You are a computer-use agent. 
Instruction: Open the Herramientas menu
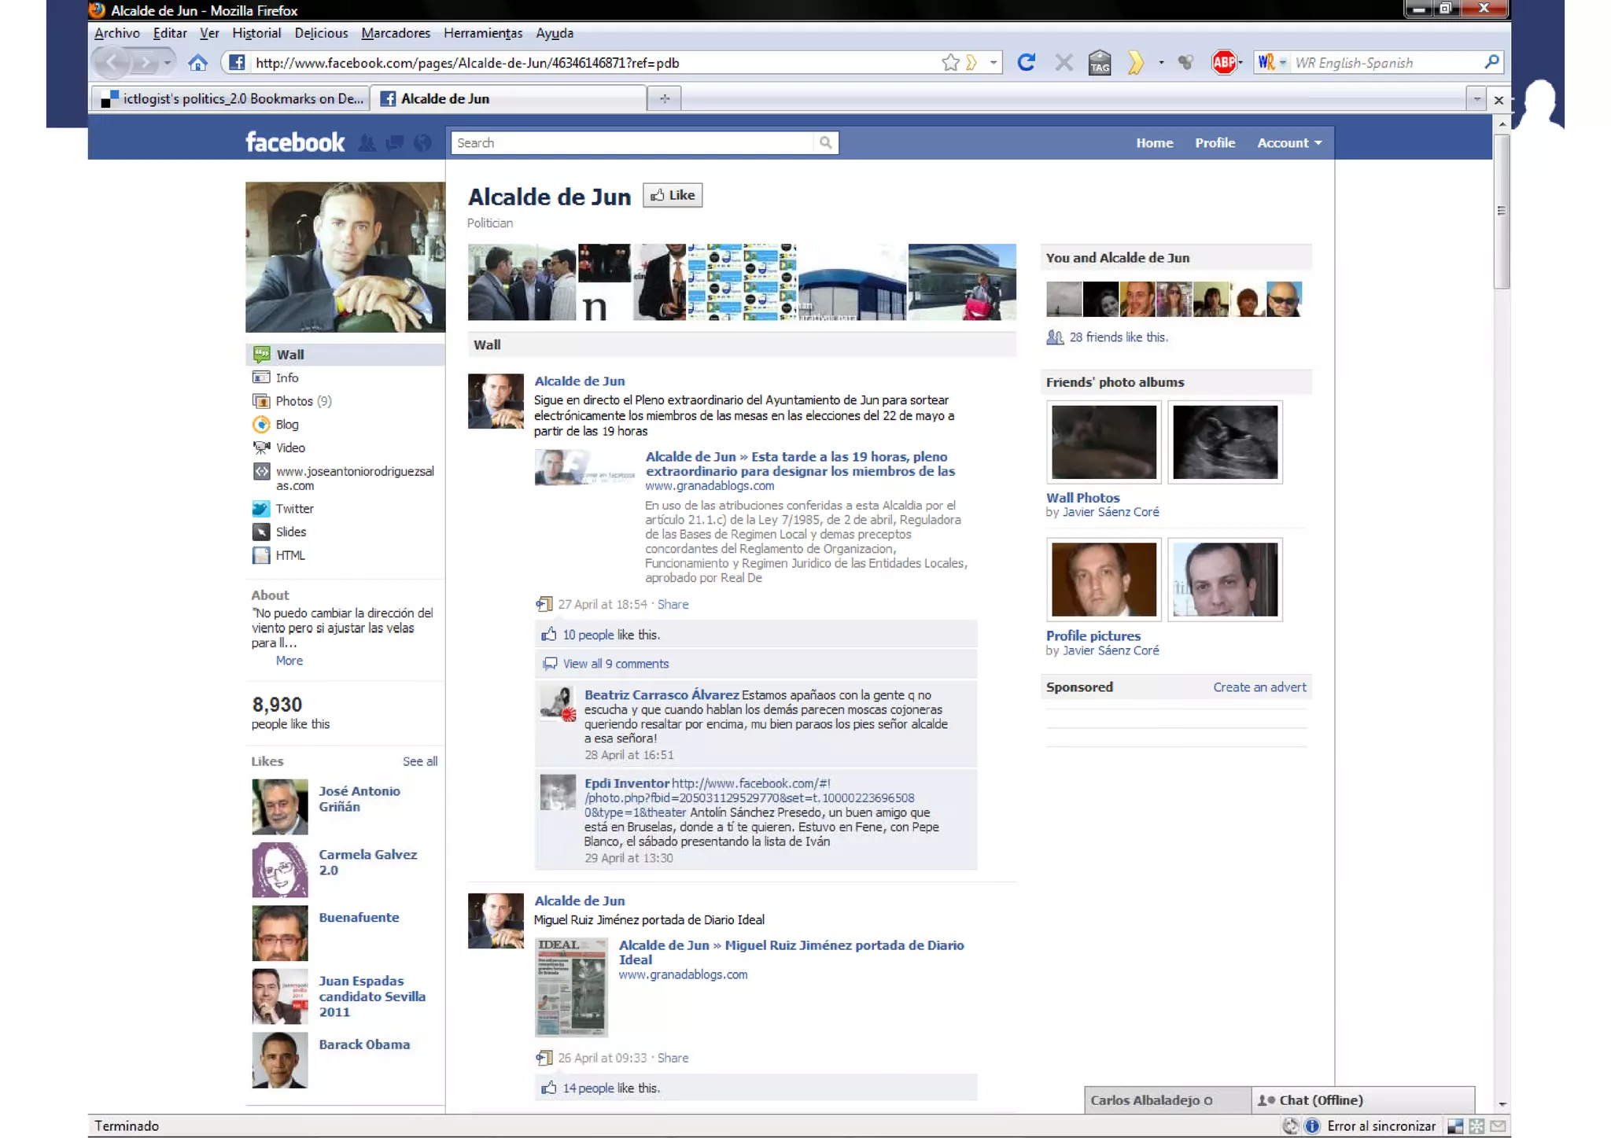(x=483, y=33)
